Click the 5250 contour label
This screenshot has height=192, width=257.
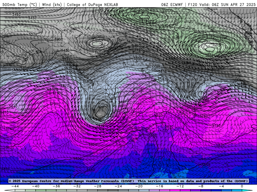[x=206, y=62]
